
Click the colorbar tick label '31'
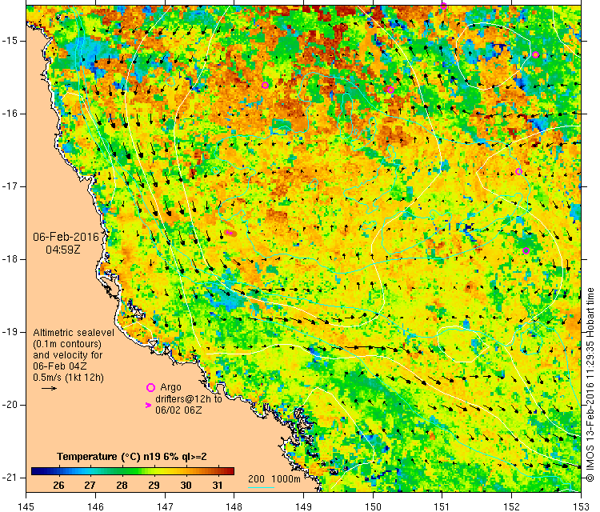click(x=218, y=486)
